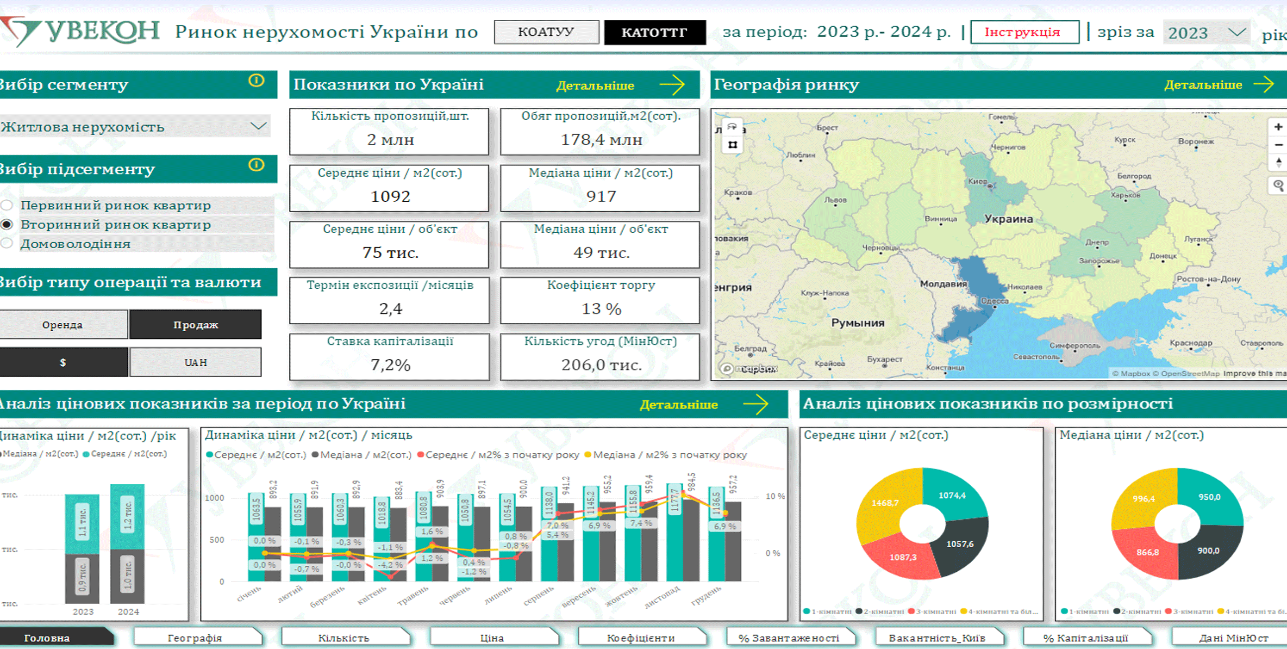Open the year 2023 dropdown
The width and height of the screenshot is (1287, 649).
click(x=1206, y=33)
